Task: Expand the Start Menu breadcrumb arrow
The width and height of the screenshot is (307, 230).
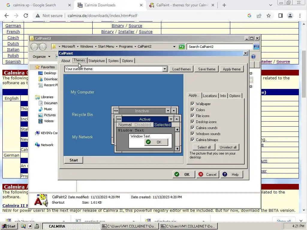Action: tap(117, 46)
